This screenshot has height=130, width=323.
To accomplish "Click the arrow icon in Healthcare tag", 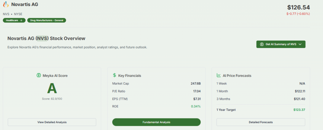I will click(x=21, y=20).
